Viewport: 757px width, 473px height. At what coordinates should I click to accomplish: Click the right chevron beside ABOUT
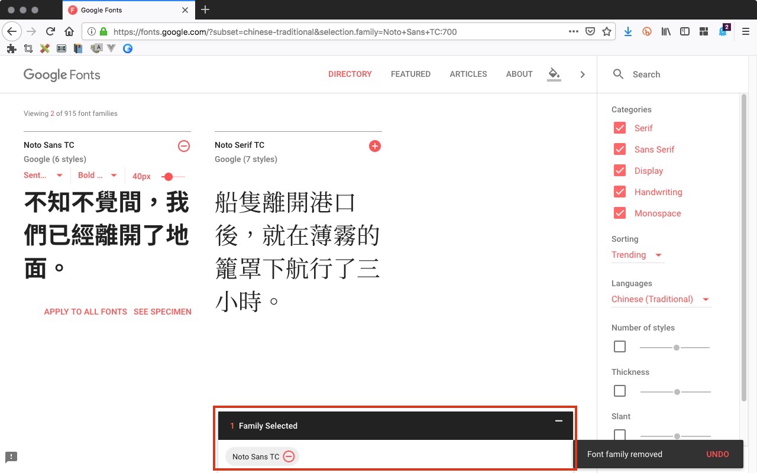(583, 74)
